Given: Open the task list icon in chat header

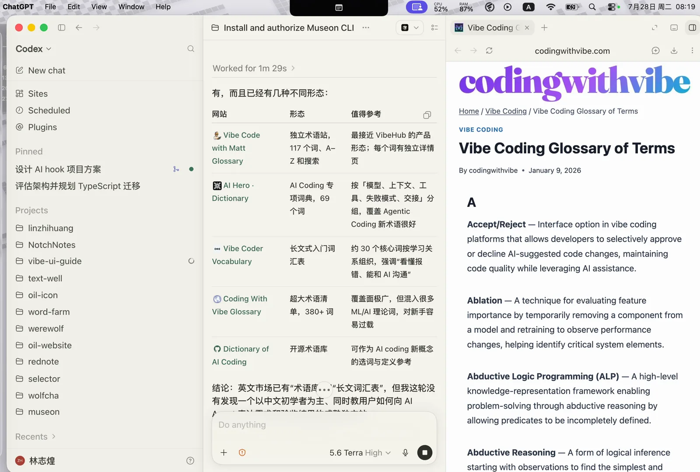Looking at the screenshot, I should 434,28.
